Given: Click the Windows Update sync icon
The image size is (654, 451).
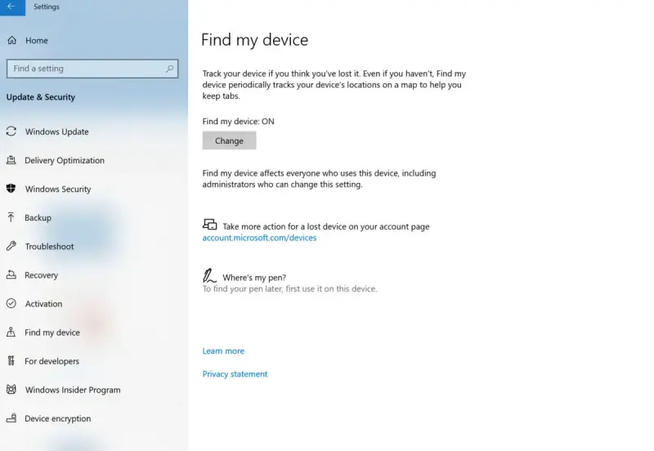Looking at the screenshot, I should pos(11,132).
